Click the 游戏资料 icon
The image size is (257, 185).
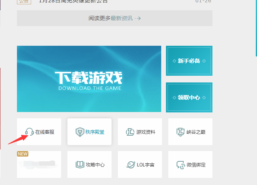pyautogui.click(x=130, y=132)
